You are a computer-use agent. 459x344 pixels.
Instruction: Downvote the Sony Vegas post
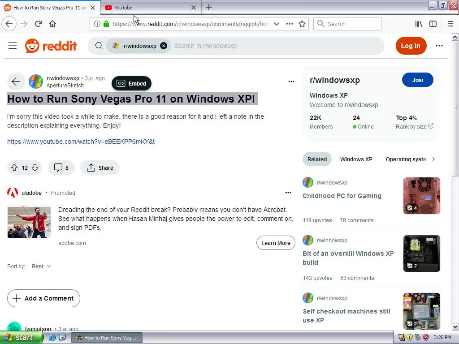coord(35,168)
